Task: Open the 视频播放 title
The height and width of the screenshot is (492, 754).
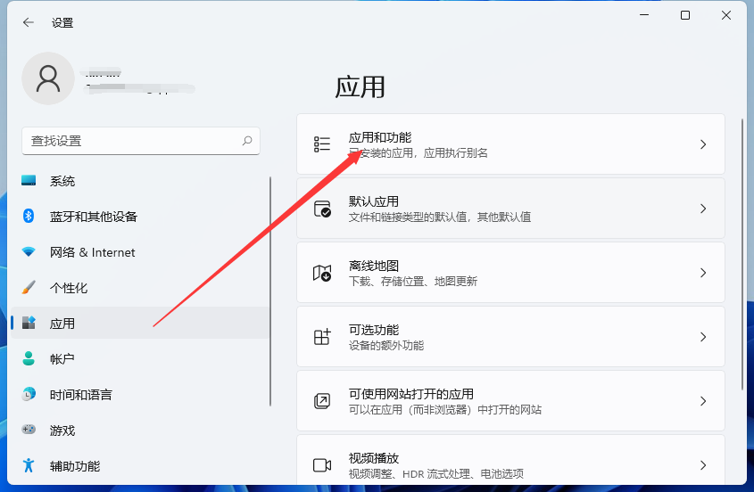Action: (x=374, y=458)
